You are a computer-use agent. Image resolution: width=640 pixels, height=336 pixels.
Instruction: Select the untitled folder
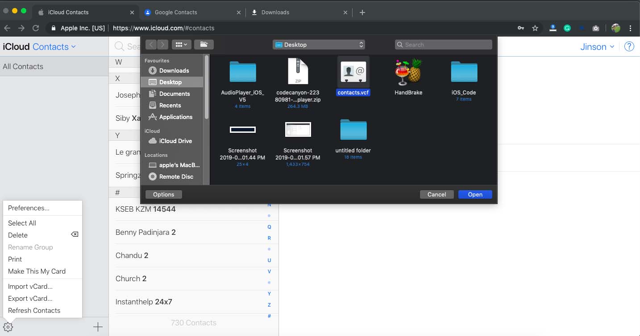353,130
